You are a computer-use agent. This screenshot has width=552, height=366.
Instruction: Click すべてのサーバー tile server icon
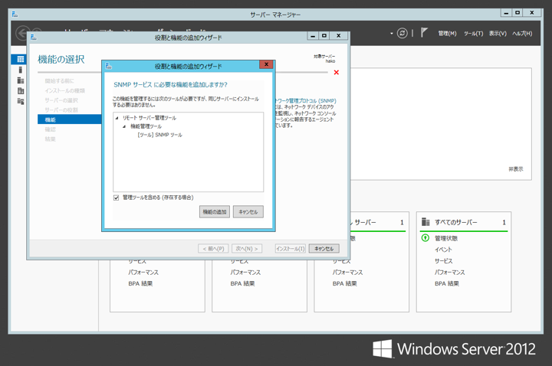click(426, 221)
